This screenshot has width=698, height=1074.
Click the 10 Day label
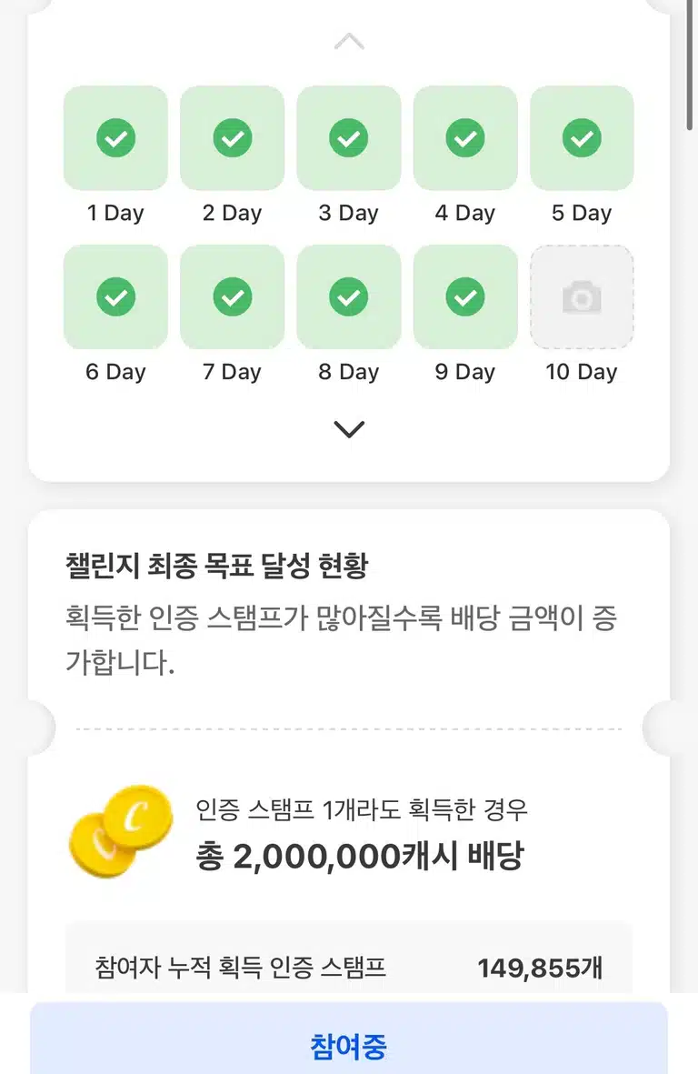pyautogui.click(x=582, y=372)
